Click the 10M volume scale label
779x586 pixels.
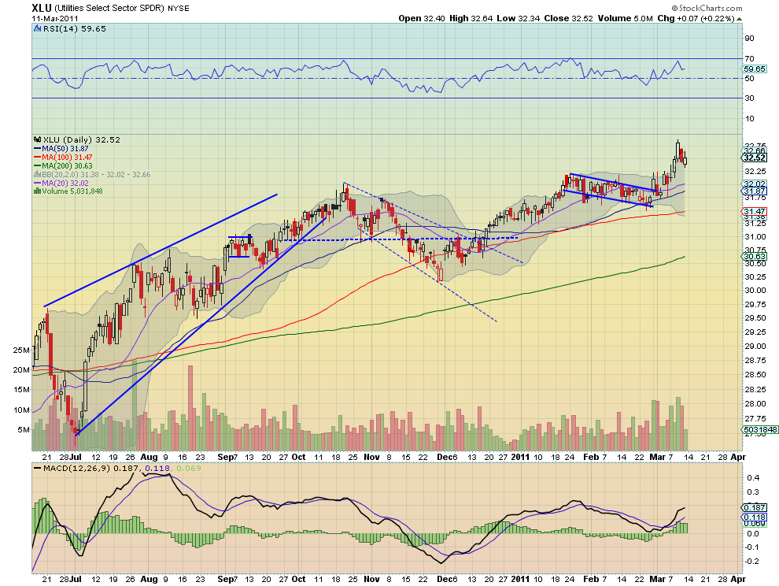pyautogui.click(x=21, y=410)
